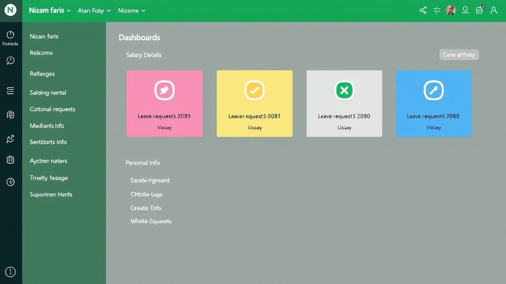Expand the Nizam faris dropdown in the top bar
Viewport: 506px width, 284px height.
(x=49, y=10)
